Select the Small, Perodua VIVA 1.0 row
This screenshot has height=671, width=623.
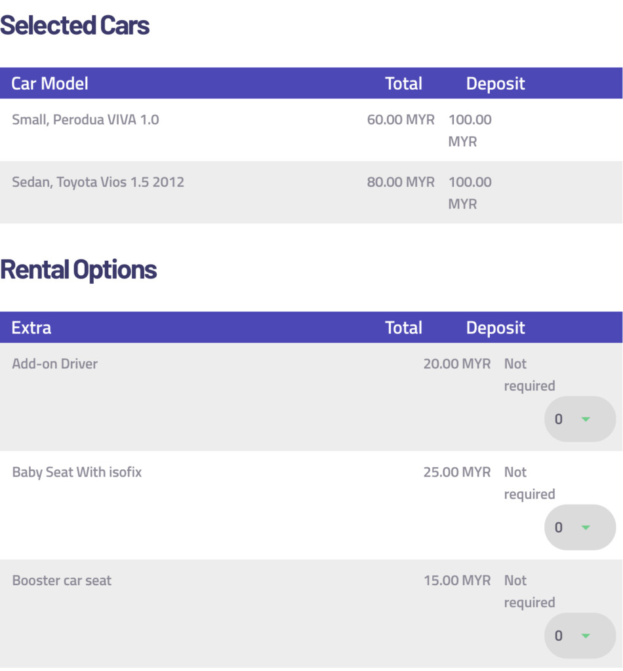[86, 120]
